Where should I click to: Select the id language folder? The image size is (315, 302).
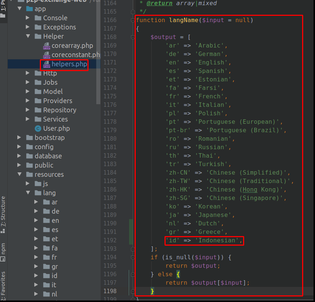[54, 276]
